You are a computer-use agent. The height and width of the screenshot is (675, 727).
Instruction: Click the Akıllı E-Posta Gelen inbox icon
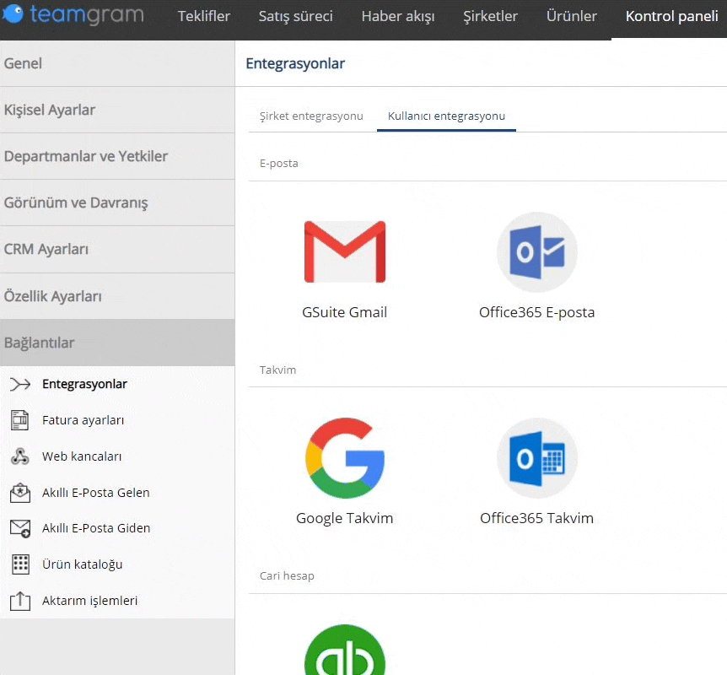(x=20, y=493)
